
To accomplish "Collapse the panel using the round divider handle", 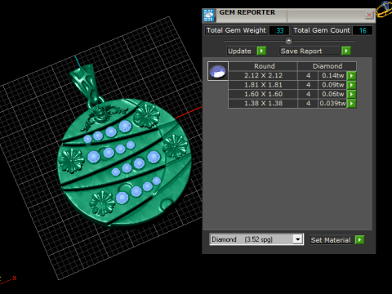I will coord(289,41).
